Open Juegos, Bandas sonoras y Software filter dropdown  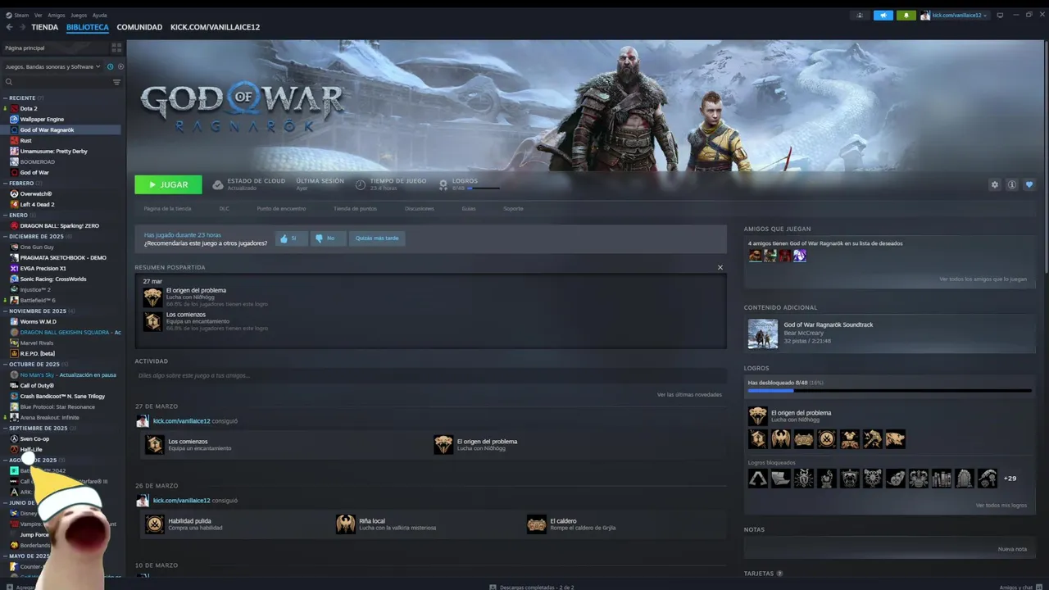(52, 66)
